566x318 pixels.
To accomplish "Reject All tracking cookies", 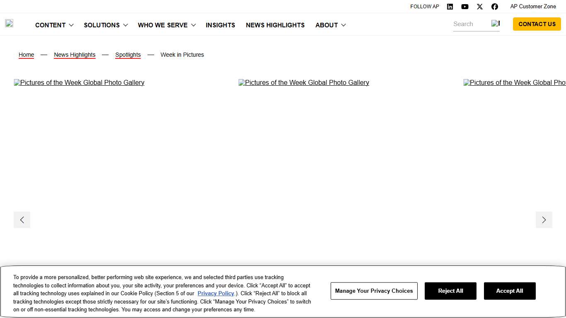I will [450, 291].
